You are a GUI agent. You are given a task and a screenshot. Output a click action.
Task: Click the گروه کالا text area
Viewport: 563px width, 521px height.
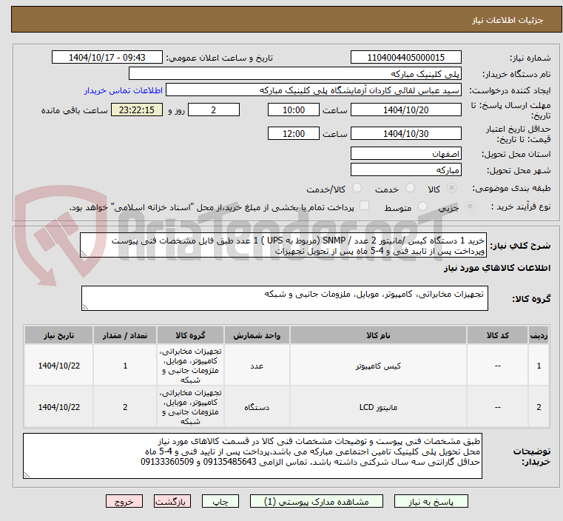(x=285, y=298)
